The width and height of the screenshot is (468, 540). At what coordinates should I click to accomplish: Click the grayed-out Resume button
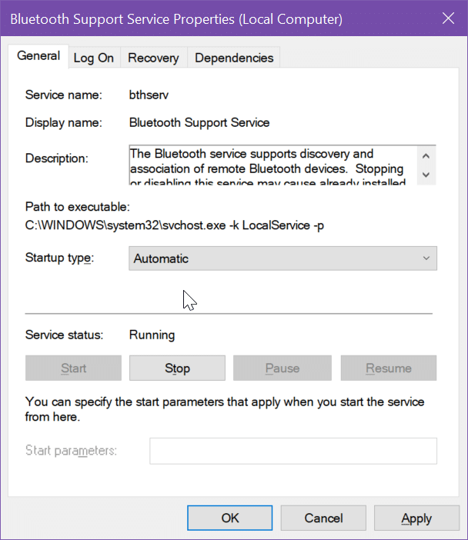(x=389, y=368)
